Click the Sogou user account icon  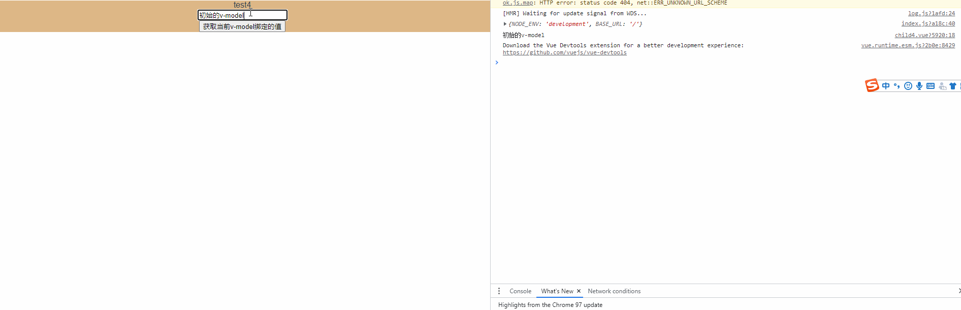[942, 86]
